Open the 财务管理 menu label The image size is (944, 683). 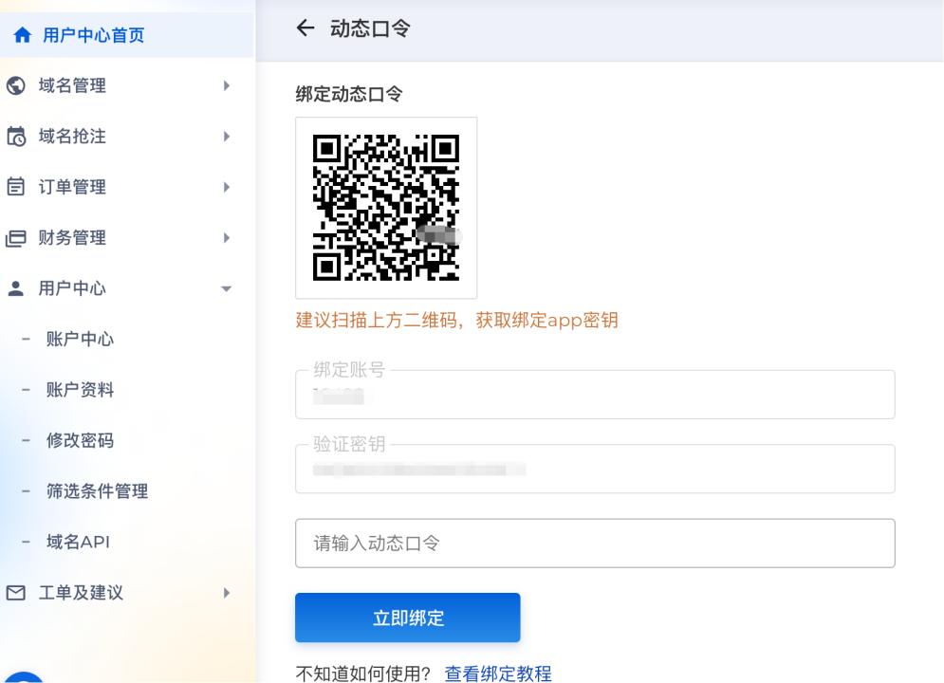pyautogui.click(x=72, y=238)
